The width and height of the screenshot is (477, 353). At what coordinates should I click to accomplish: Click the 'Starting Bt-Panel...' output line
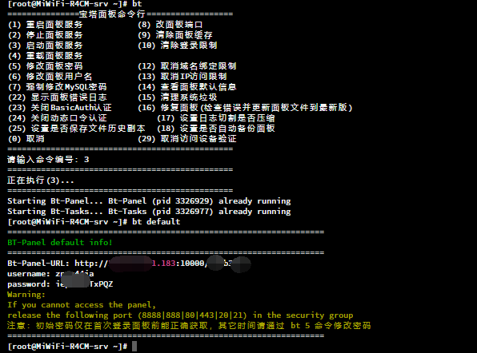(149, 201)
